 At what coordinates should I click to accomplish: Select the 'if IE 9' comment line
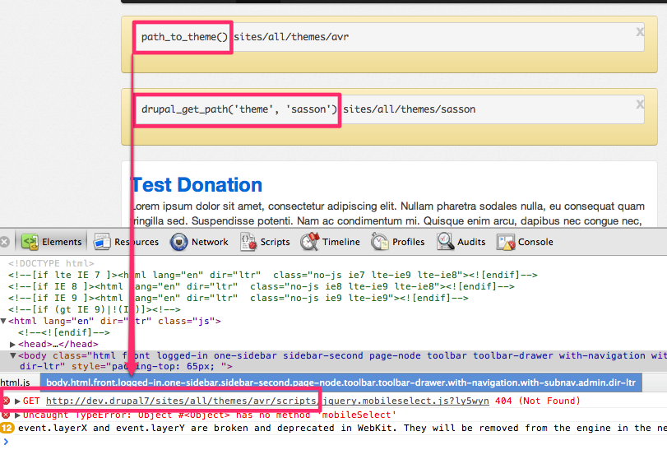point(239,298)
